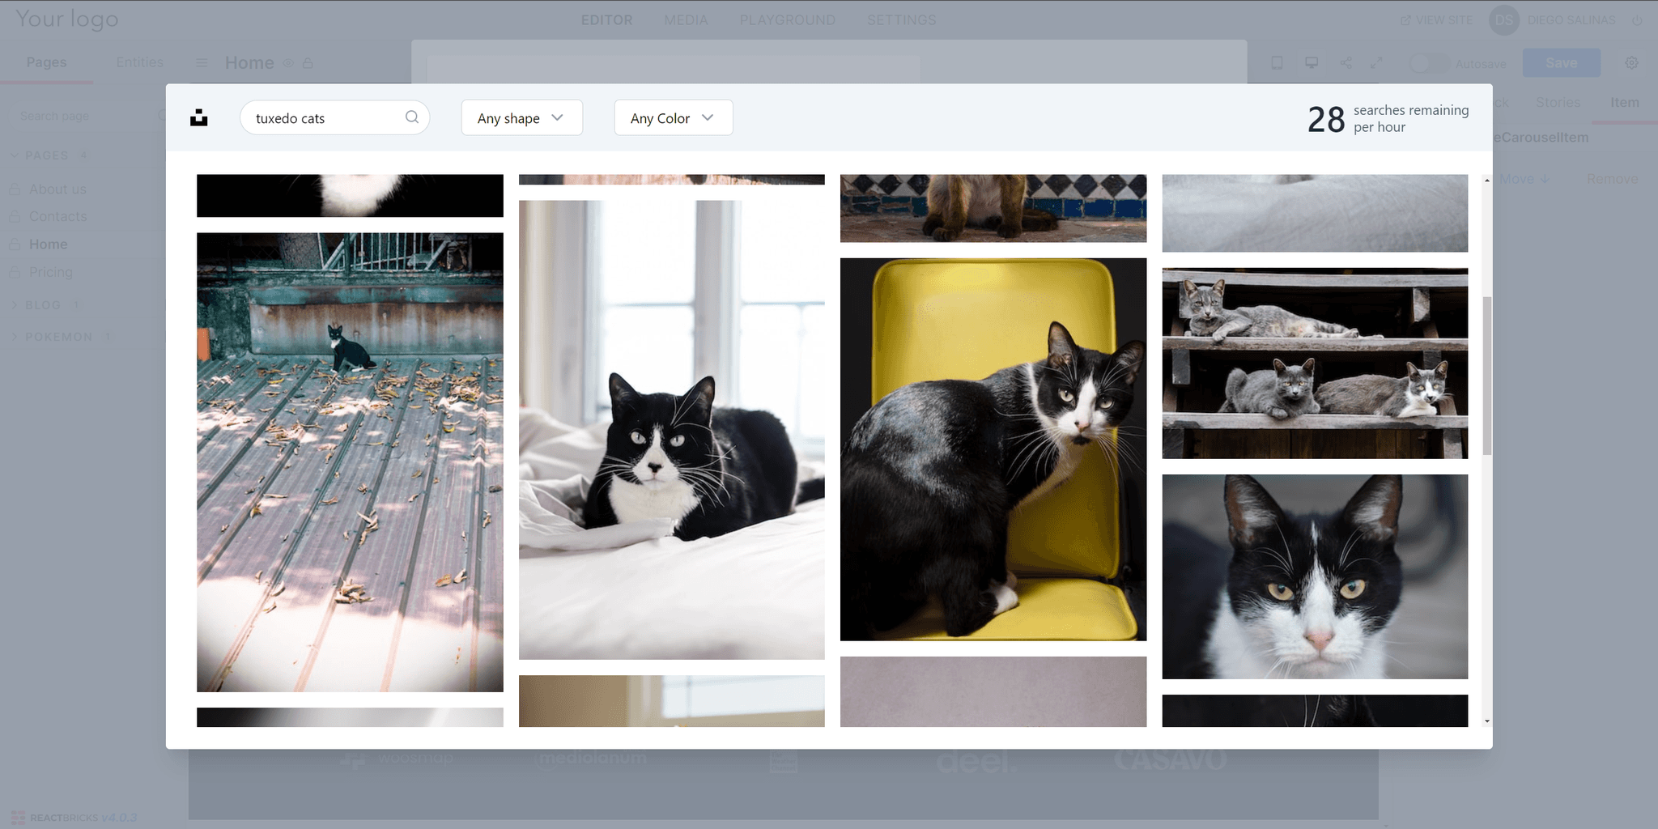The width and height of the screenshot is (1658, 829).
Task: Click the share icon in toolbar
Action: click(1346, 63)
